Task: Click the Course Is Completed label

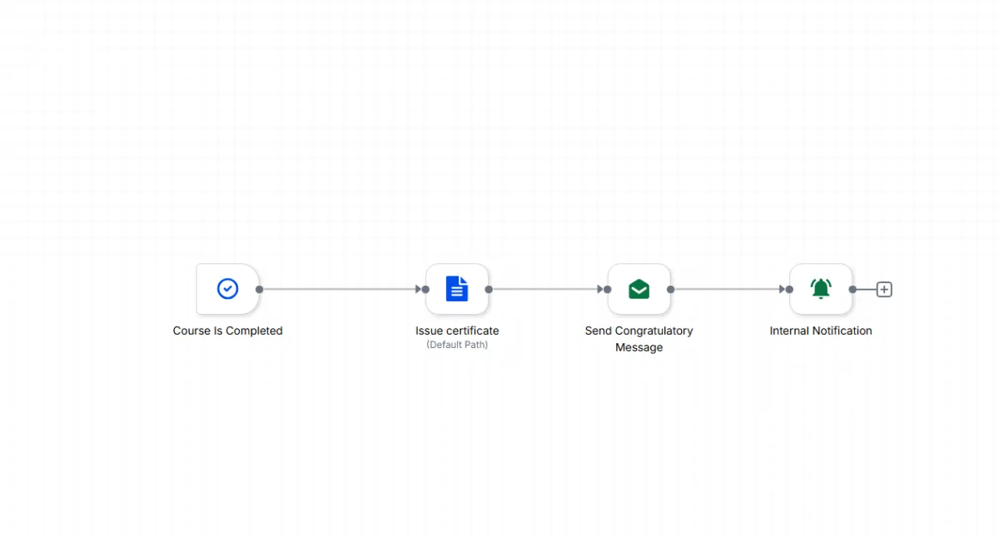Action: pos(227,331)
